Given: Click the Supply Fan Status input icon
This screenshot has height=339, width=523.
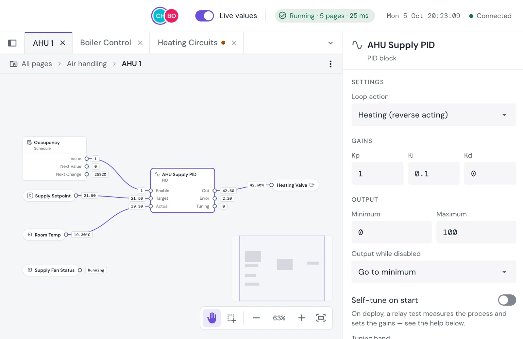Looking at the screenshot, I should pos(30,270).
